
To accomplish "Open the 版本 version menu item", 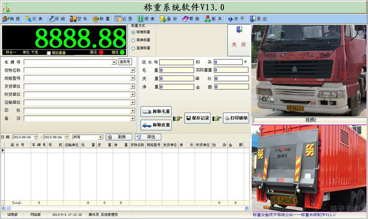I will pos(213,19).
